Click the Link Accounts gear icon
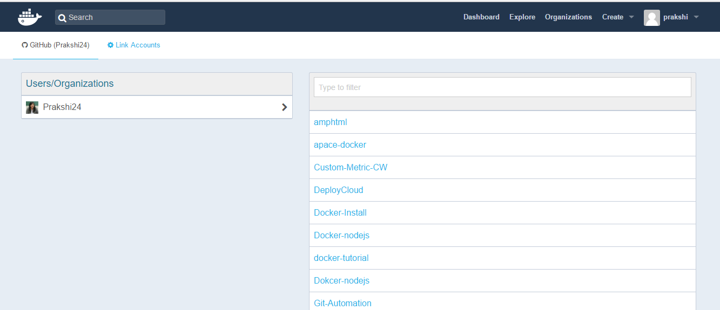 pyautogui.click(x=111, y=45)
